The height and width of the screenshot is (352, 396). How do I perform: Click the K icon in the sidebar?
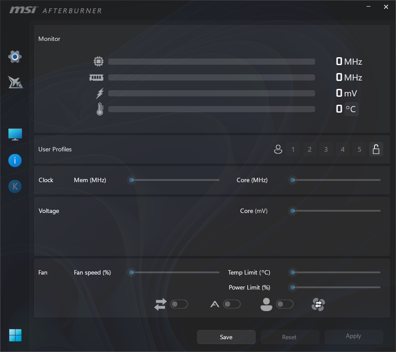coord(15,187)
